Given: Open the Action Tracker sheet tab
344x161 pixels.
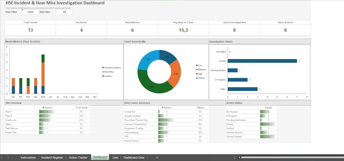Looking at the screenshot, I should 78,158.
